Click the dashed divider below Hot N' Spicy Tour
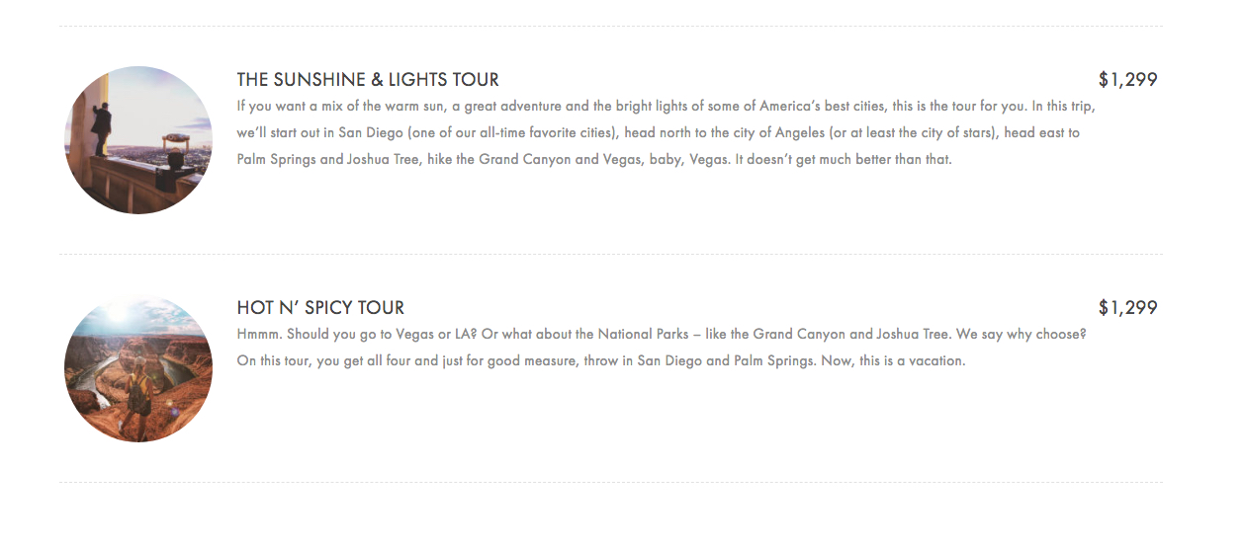This screenshot has width=1245, height=548. point(611,483)
